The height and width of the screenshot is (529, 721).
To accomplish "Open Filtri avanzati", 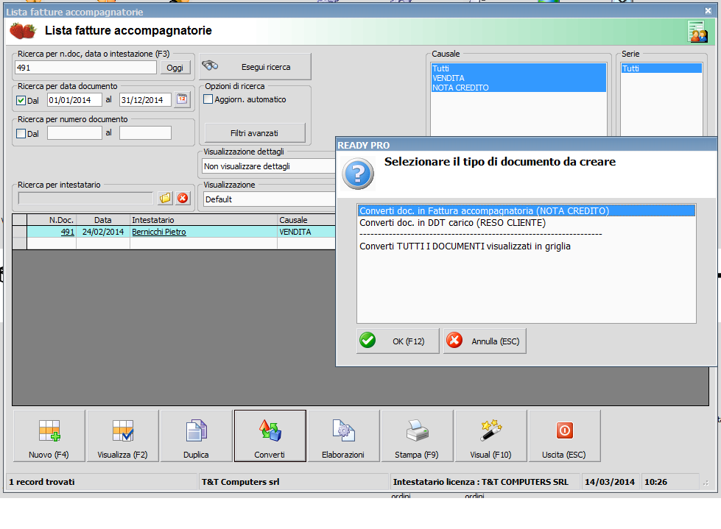I will (x=255, y=133).
